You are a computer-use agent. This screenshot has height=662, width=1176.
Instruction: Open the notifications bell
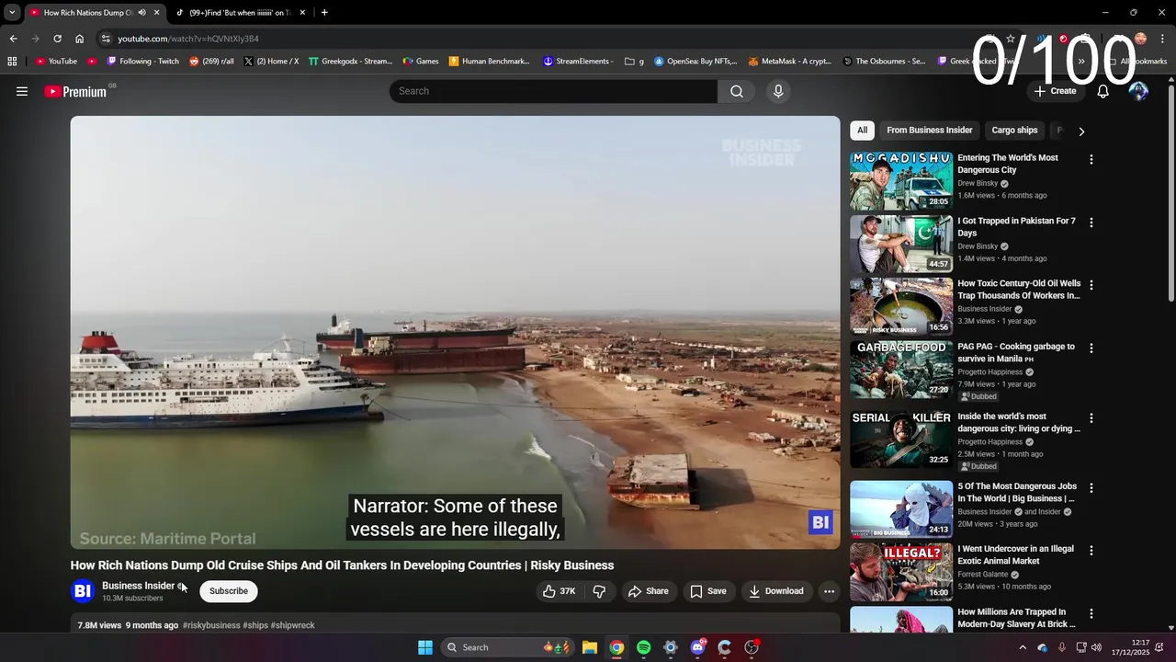1102,91
